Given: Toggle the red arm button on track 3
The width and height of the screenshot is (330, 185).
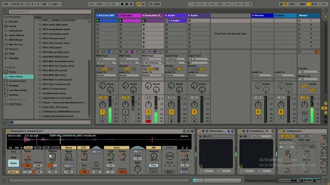Looking at the screenshot, I should point(148,121).
